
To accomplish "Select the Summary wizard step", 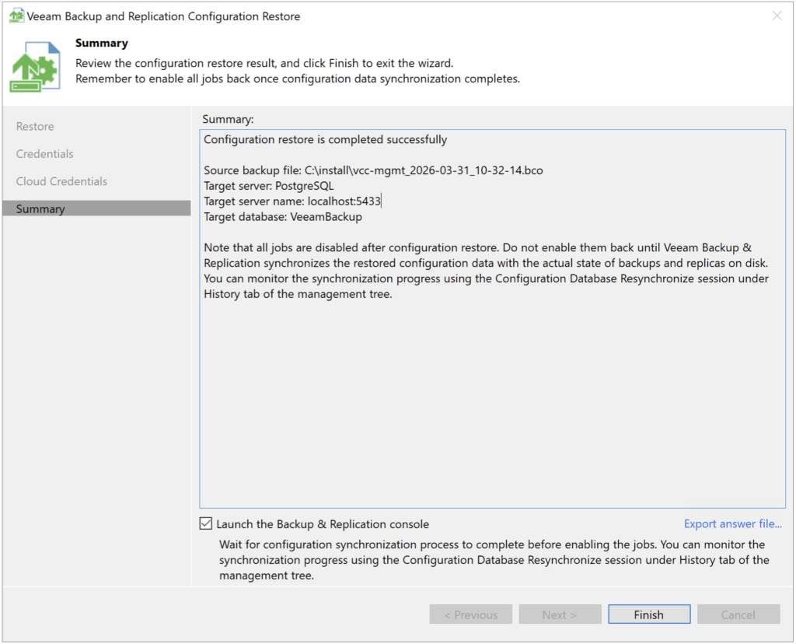I will click(x=96, y=208).
